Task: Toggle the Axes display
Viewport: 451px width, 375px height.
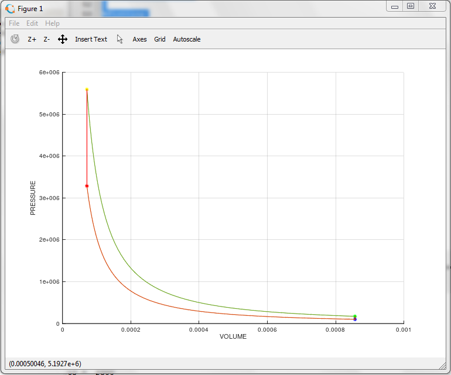Action: pyautogui.click(x=139, y=39)
